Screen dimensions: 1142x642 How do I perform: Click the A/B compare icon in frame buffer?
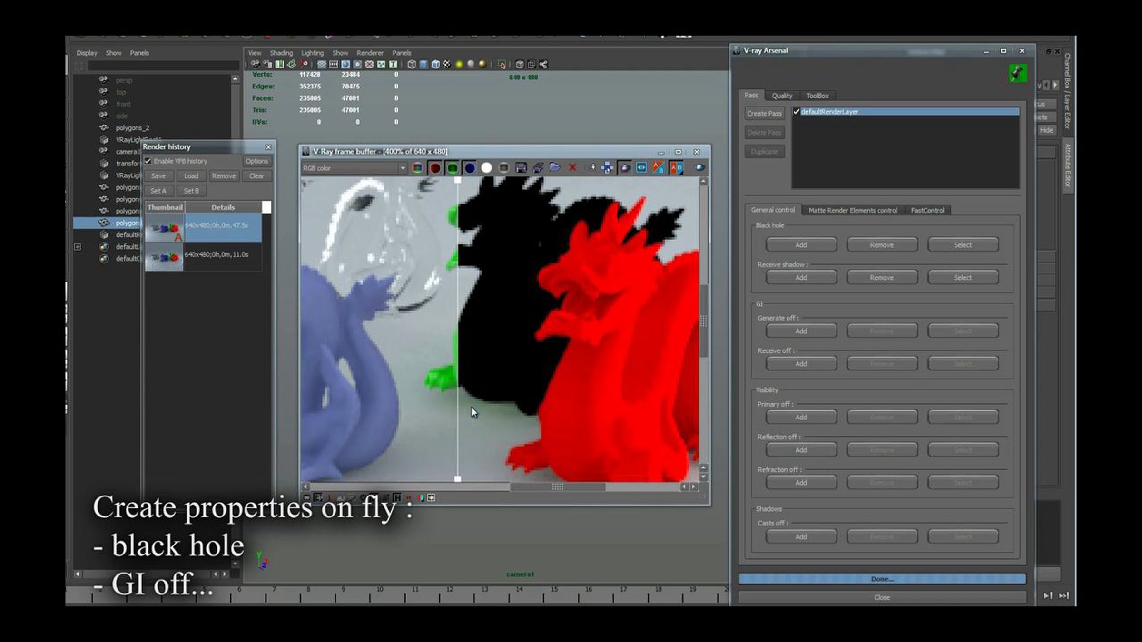coord(676,168)
